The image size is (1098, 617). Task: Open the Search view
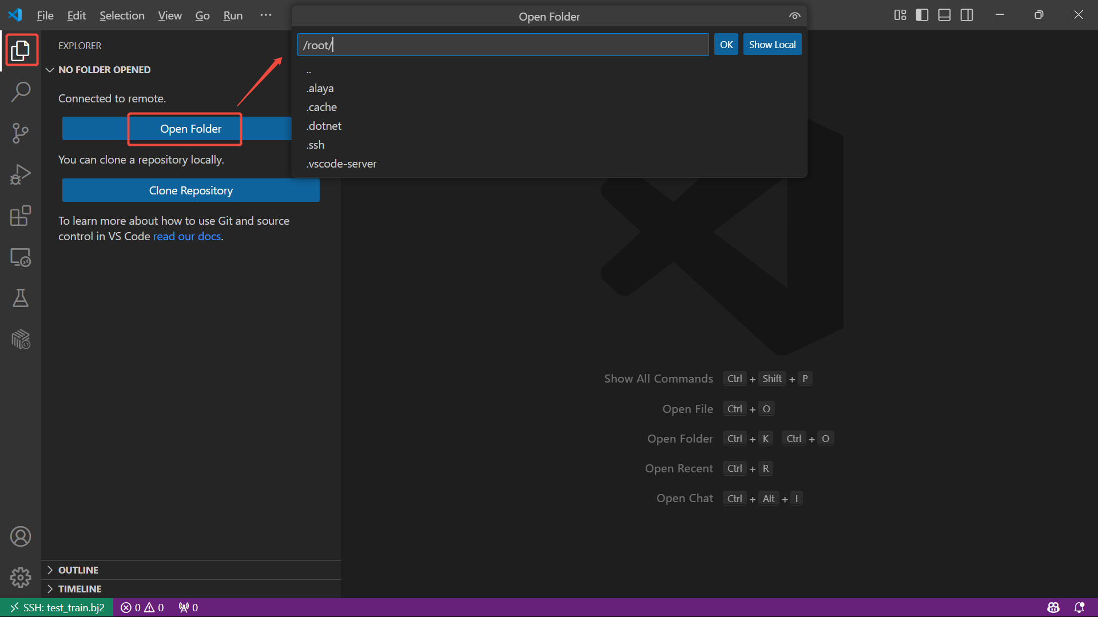tap(21, 91)
